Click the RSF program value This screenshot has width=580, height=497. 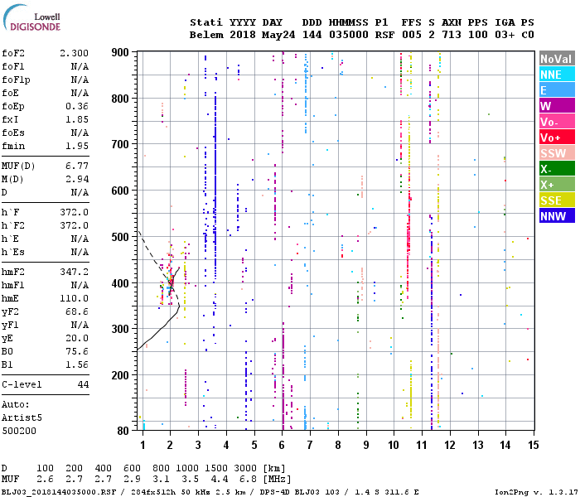tap(384, 35)
